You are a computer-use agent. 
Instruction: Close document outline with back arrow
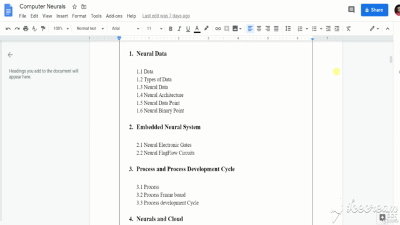(x=10, y=54)
